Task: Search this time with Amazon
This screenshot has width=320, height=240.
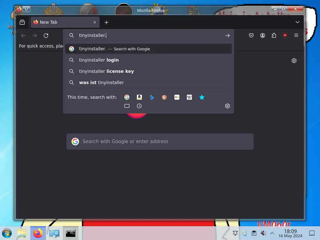Action: pos(139,97)
